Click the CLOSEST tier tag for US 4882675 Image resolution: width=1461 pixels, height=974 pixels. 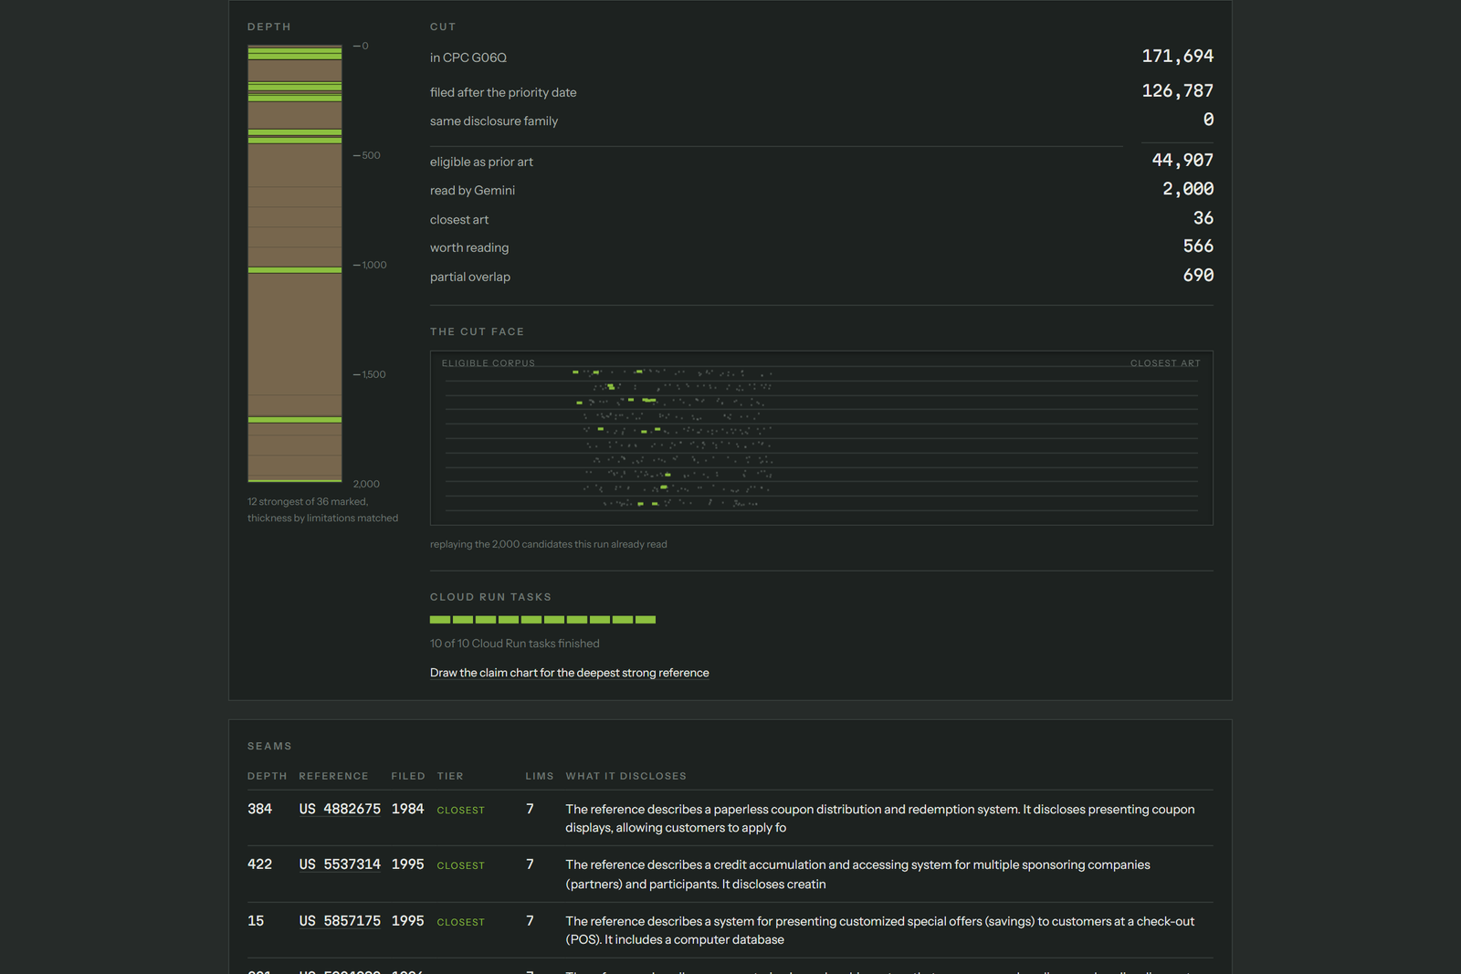tap(460, 811)
